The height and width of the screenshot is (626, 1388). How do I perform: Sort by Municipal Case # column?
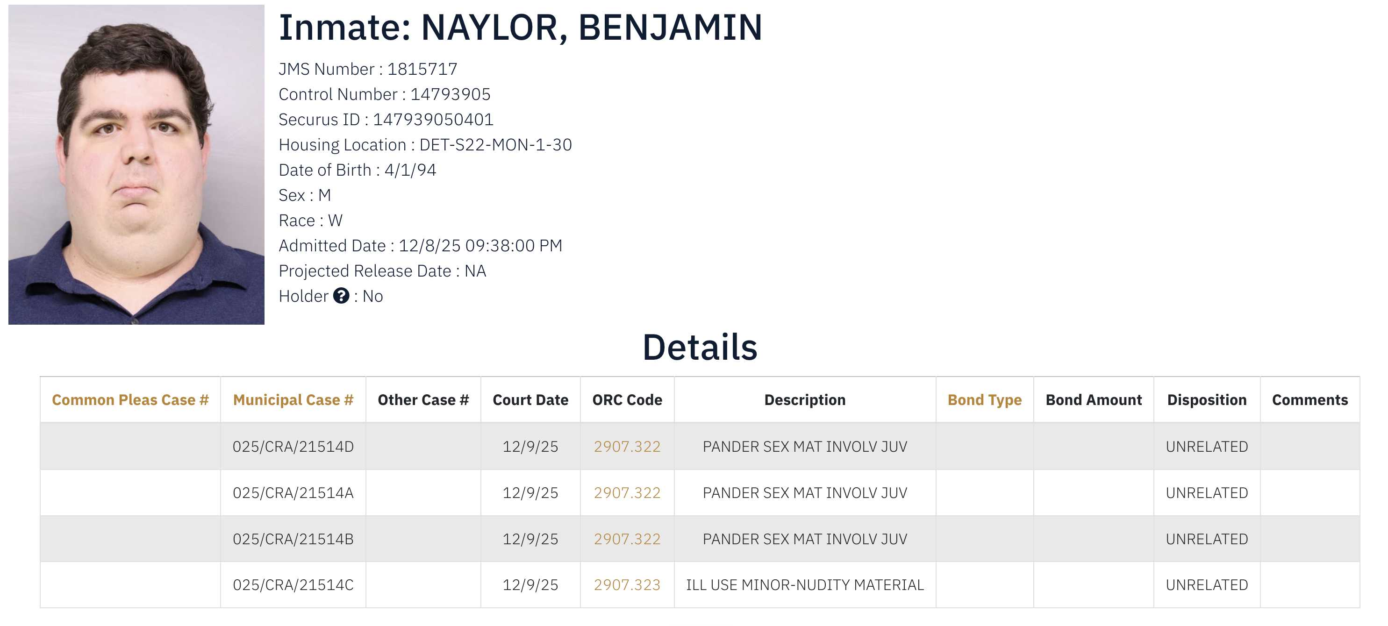[293, 400]
